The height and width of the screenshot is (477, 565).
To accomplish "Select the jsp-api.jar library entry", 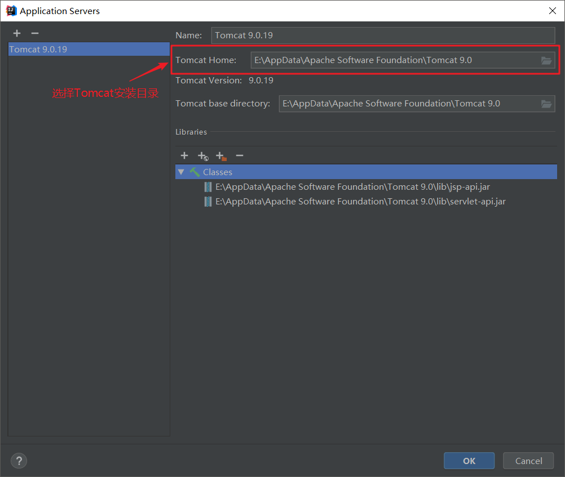I will [352, 187].
